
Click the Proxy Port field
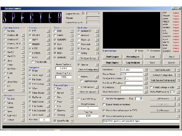point(88,116)
